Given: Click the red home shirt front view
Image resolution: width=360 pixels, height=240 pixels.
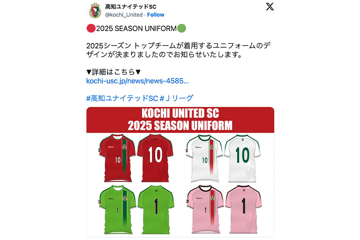Looking at the screenshot, I should 117,158.
